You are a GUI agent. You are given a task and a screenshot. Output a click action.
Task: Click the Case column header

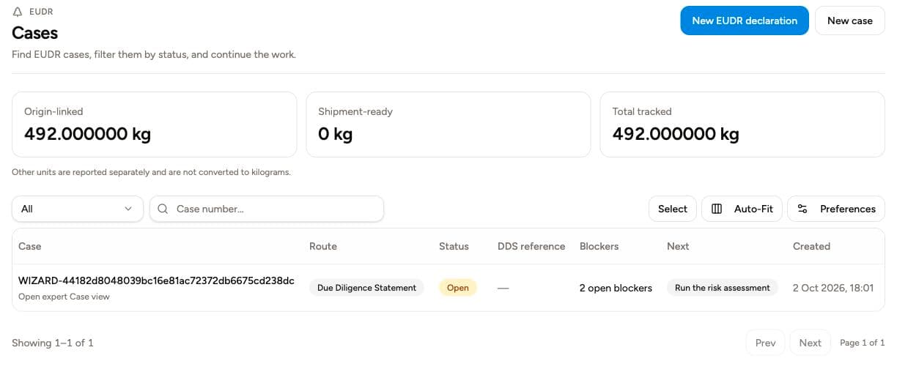[x=30, y=246]
